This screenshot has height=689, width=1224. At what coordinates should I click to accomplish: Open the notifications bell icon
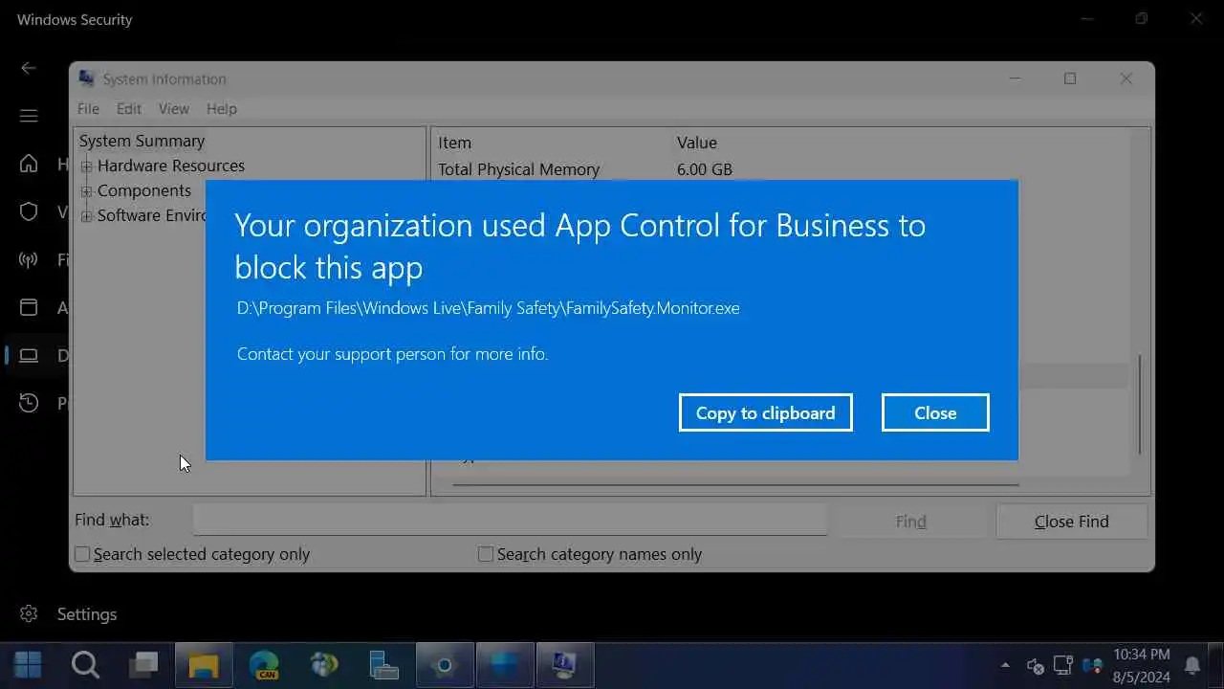pyautogui.click(x=1192, y=664)
